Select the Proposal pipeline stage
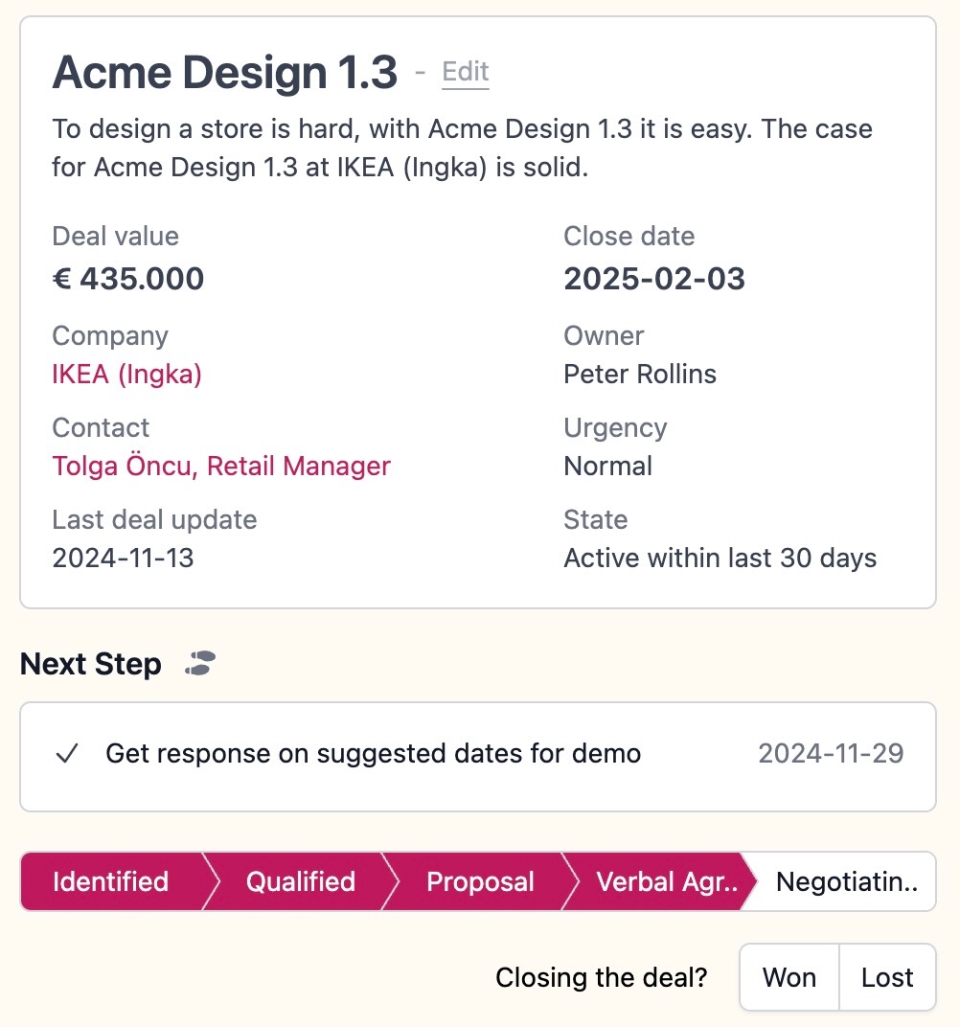 tap(480, 881)
